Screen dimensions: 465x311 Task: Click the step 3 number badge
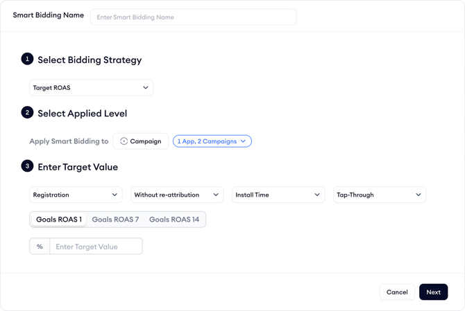[27, 166]
